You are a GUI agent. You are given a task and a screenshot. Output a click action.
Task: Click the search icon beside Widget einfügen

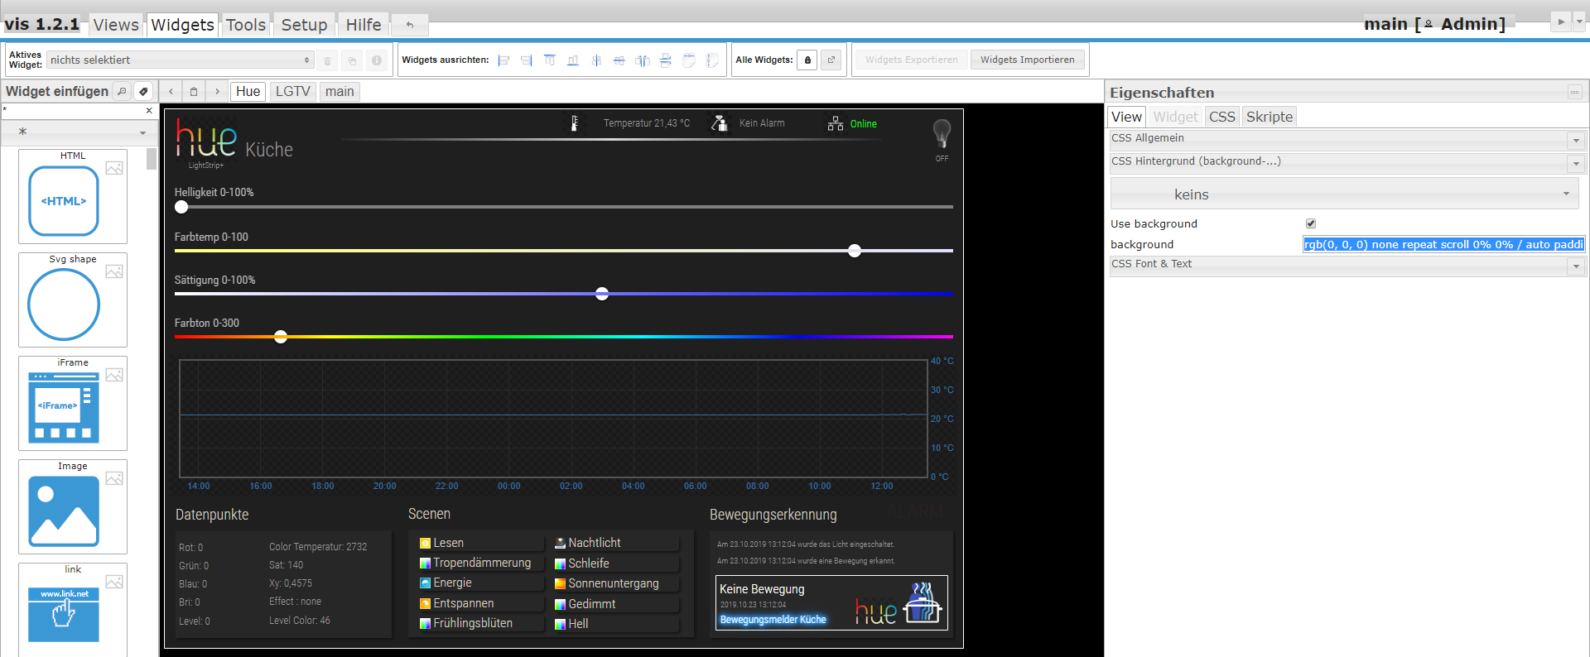[x=122, y=91]
